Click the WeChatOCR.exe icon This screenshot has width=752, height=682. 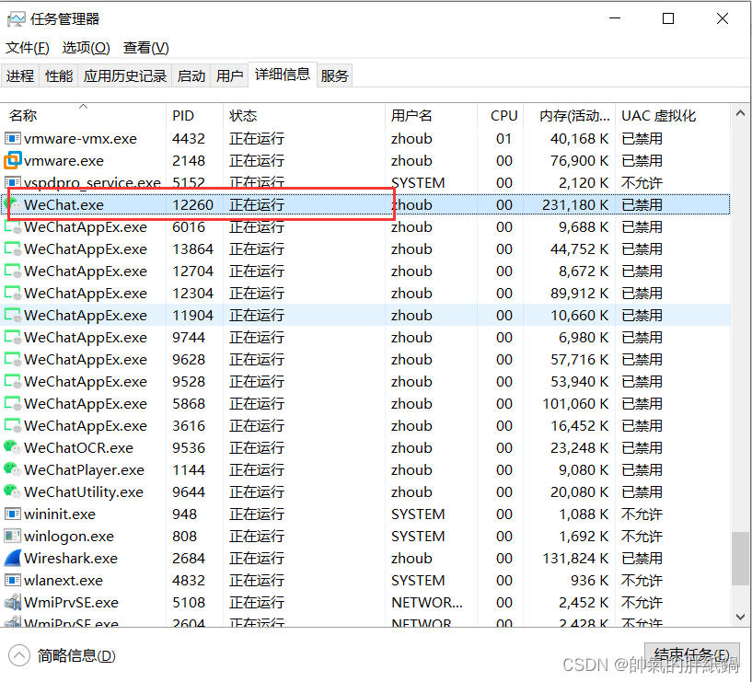(13, 447)
